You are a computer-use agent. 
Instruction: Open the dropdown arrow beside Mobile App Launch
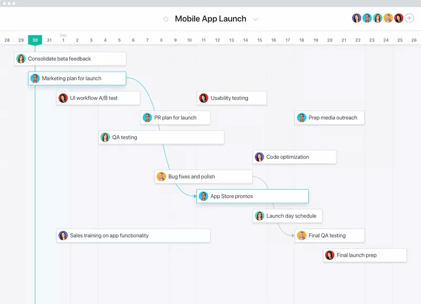click(x=256, y=19)
